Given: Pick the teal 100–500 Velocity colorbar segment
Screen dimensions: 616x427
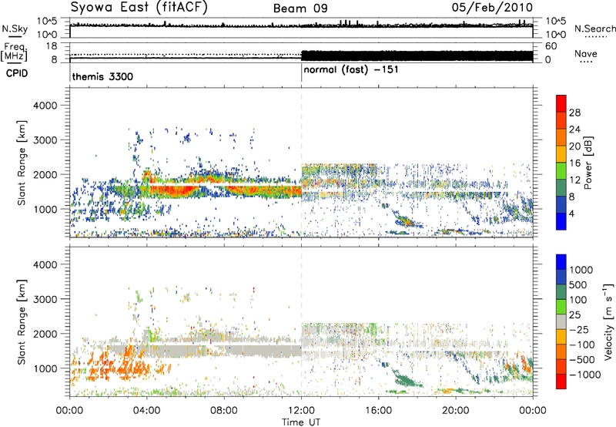Looking at the screenshot, I should coord(561,292).
